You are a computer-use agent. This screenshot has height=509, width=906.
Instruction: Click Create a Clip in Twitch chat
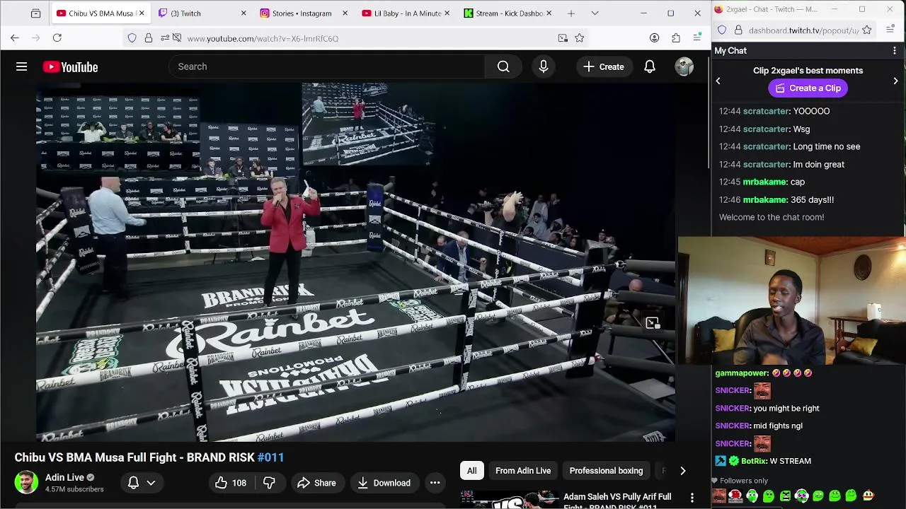[x=808, y=88]
